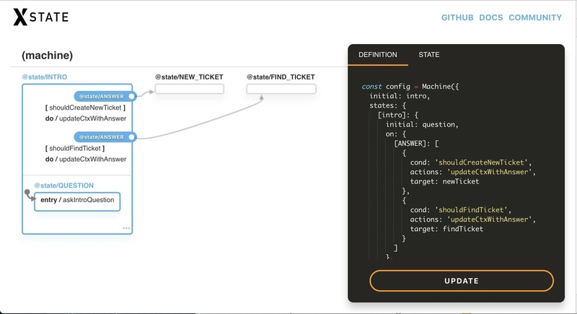
Task: Open the COMMUNITY link
Action: pos(535,17)
